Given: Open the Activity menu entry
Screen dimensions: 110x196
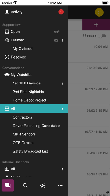Looking at the screenshot, I should click(34, 12).
